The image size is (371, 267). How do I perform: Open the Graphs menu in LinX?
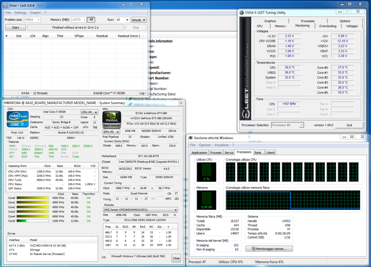pyautogui.click(x=35, y=13)
